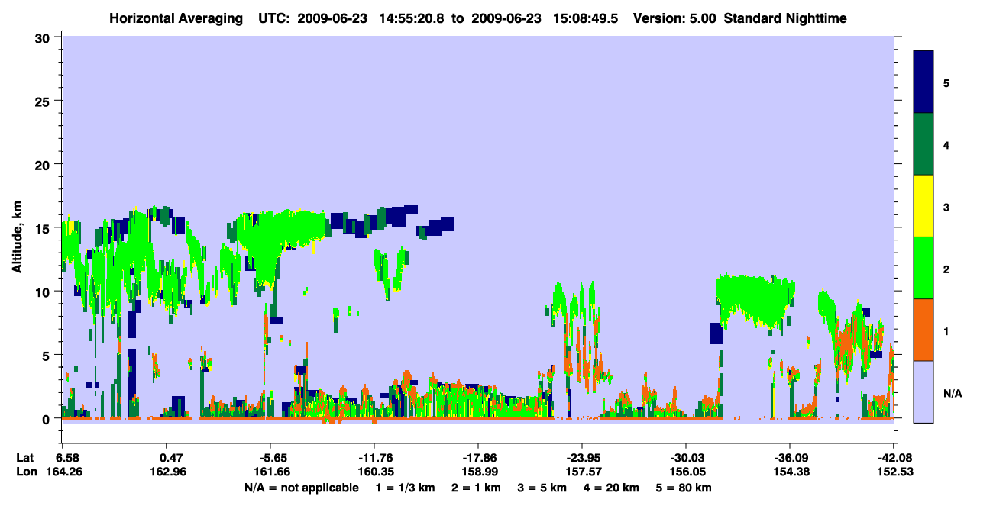Viewport: 993px width, 509px height.
Task: Click the latitude value -23.95
Action: click(582, 457)
